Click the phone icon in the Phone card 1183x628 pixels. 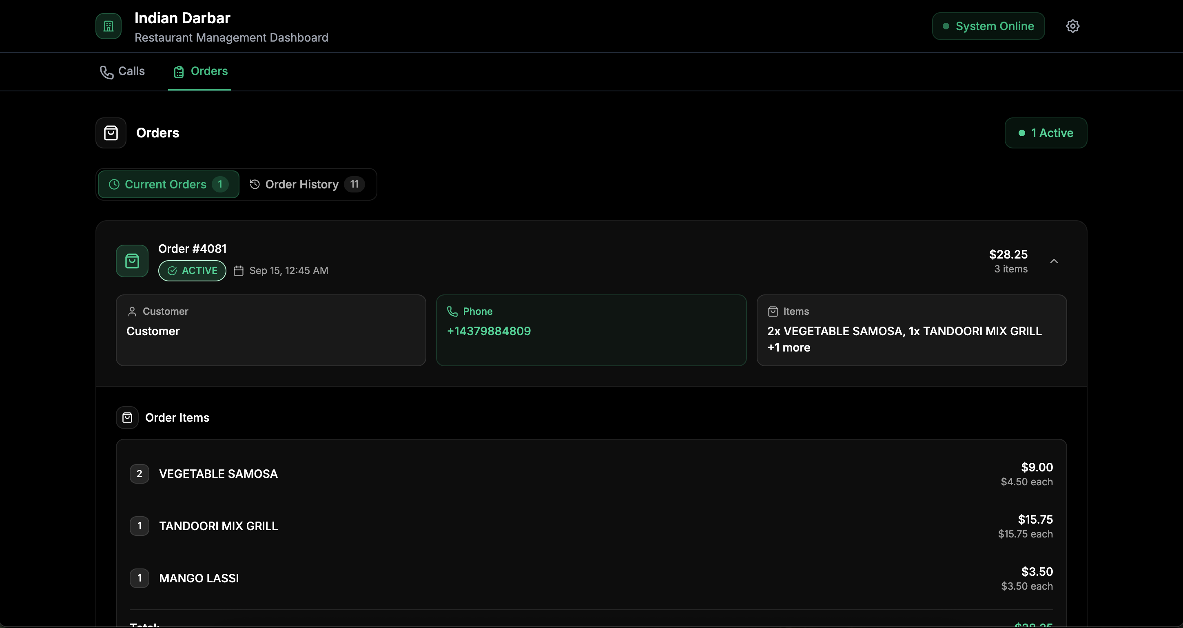[x=452, y=311]
